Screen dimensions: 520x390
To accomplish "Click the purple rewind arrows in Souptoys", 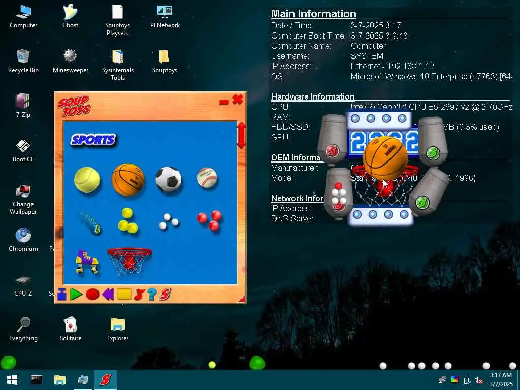I will coord(108,294).
